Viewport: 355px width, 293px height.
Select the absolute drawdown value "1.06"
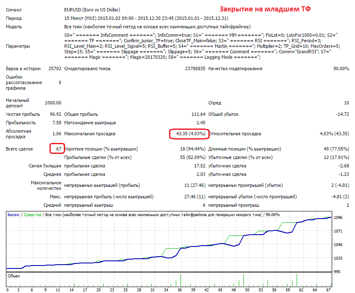pyautogui.click(x=57, y=134)
